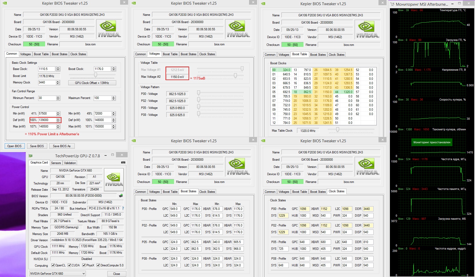
Task: Click the MSI Afterburner monitoring title icon
Action: click(393, 4)
